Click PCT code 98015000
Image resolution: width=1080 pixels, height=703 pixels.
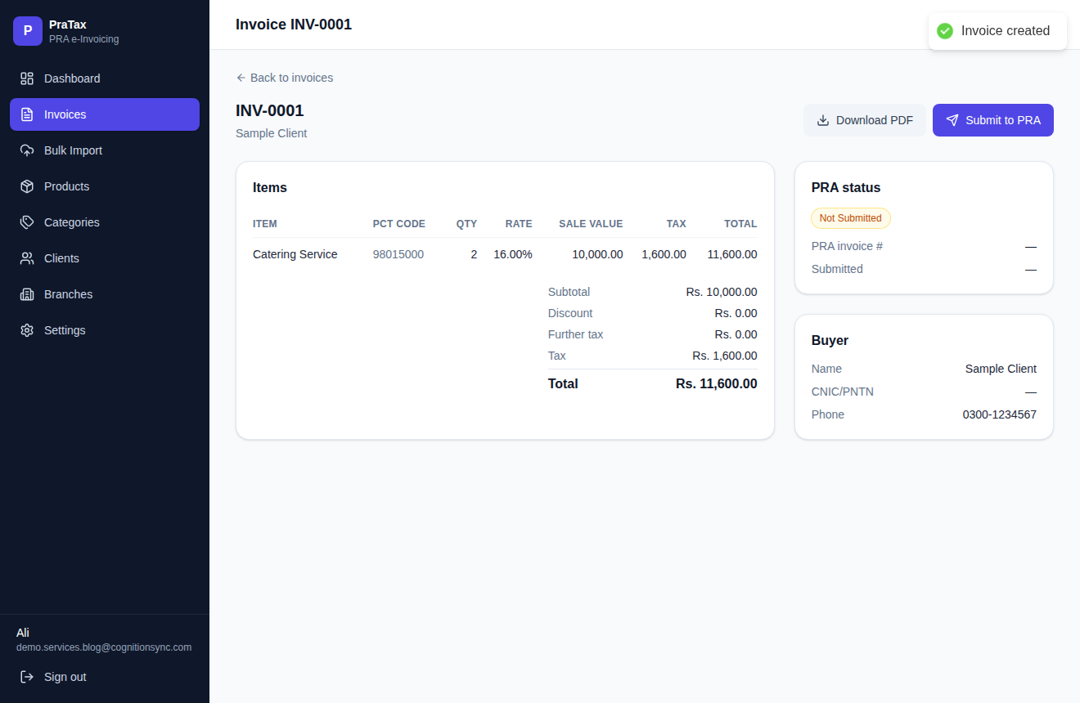click(x=398, y=254)
